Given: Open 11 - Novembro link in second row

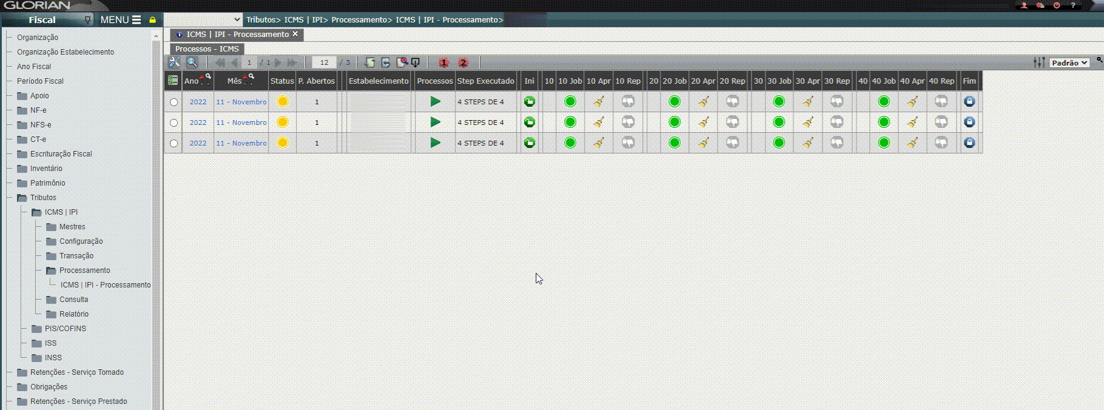Looking at the screenshot, I should (241, 123).
